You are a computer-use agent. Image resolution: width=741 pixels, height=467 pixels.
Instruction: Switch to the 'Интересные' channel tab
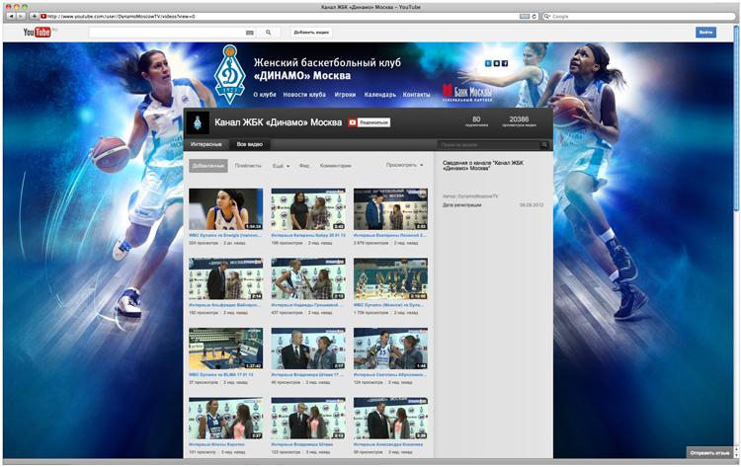coord(206,144)
